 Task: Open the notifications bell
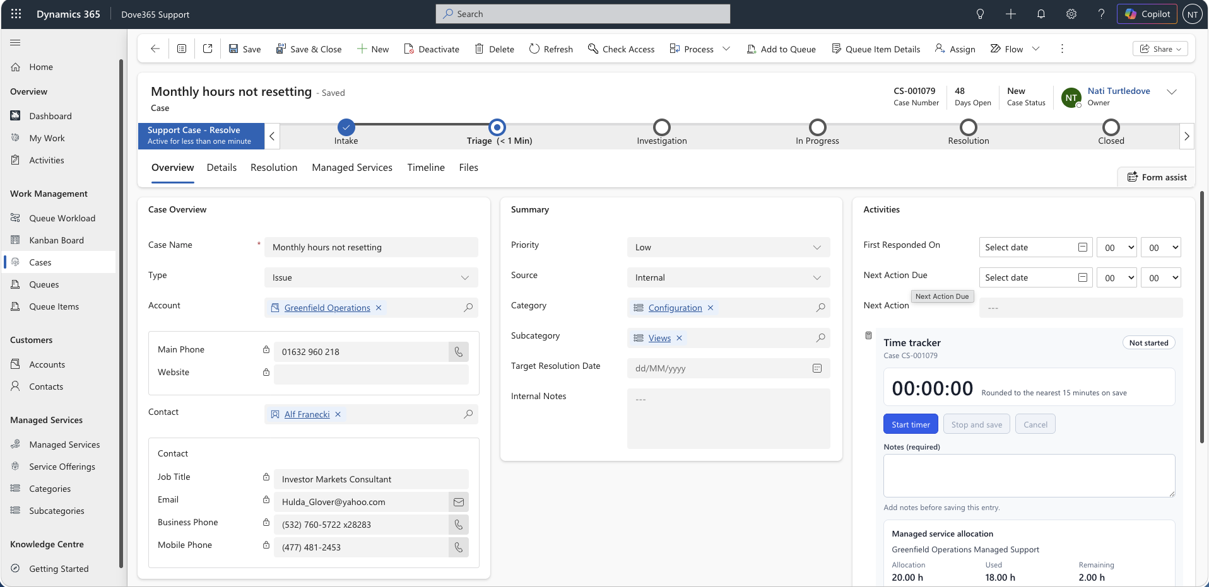coord(1041,14)
